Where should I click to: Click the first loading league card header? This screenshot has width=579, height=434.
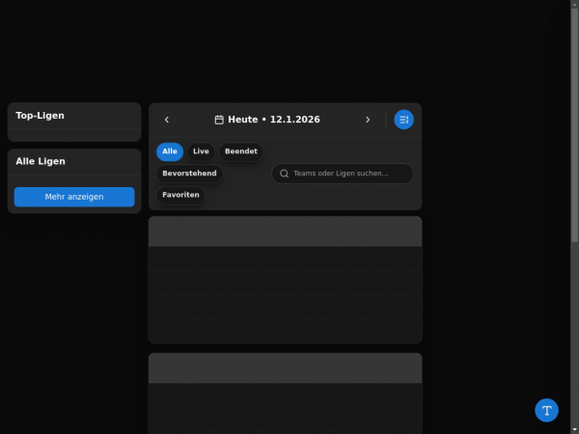pyautogui.click(x=285, y=231)
